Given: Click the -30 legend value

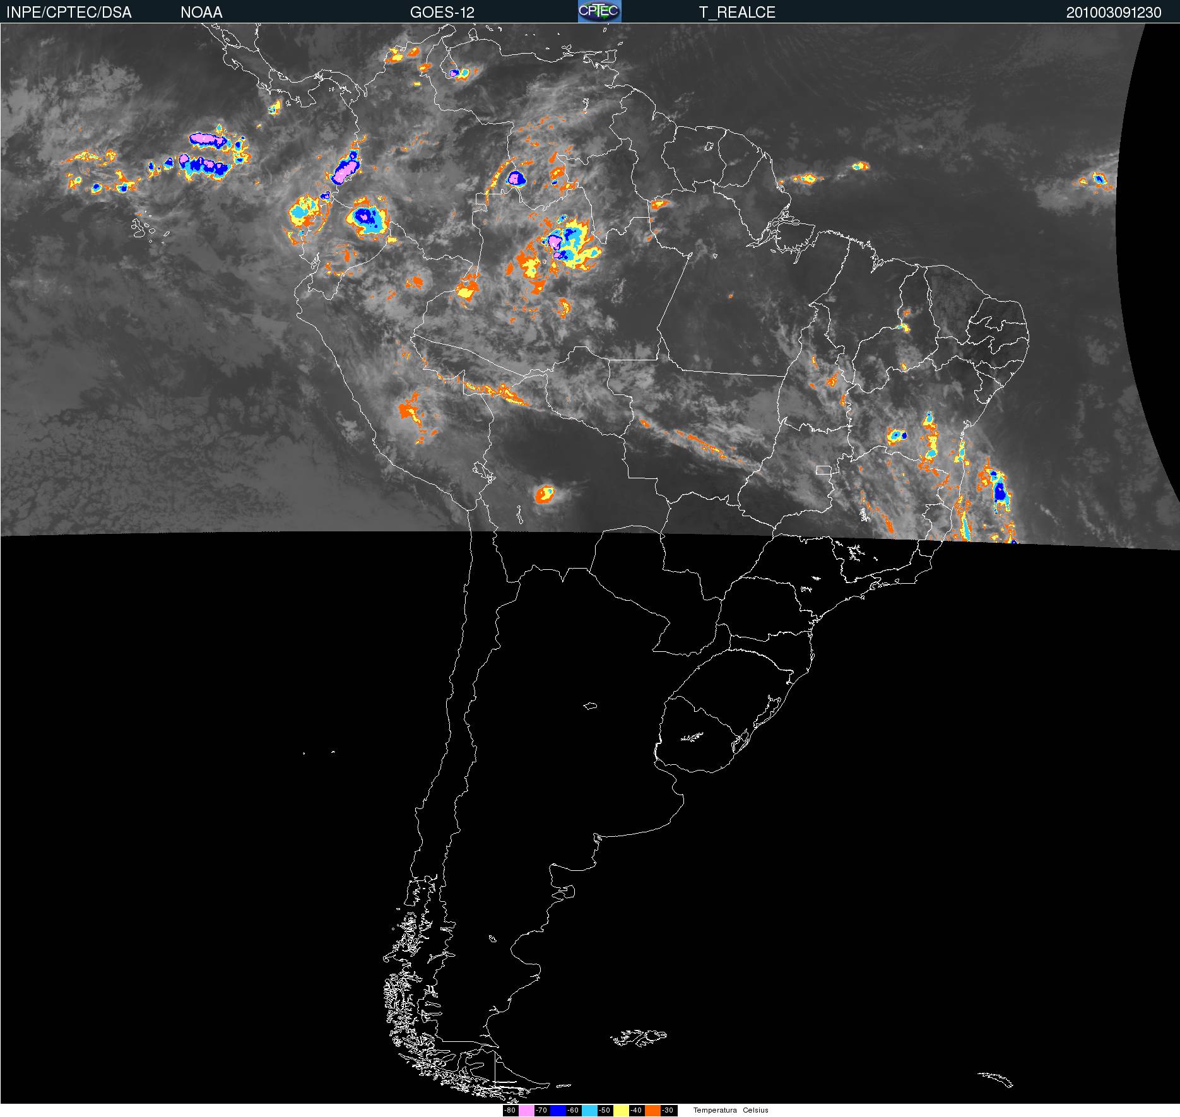Looking at the screenshot, I should pos(668,1111).
